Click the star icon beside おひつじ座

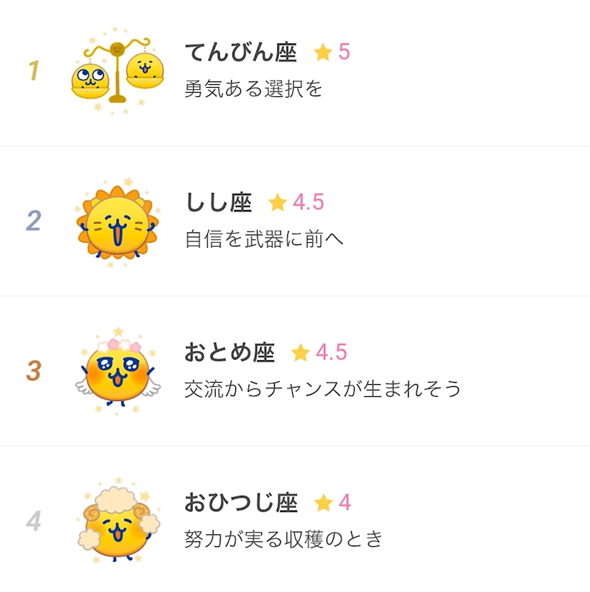click(x=323, y=503)
